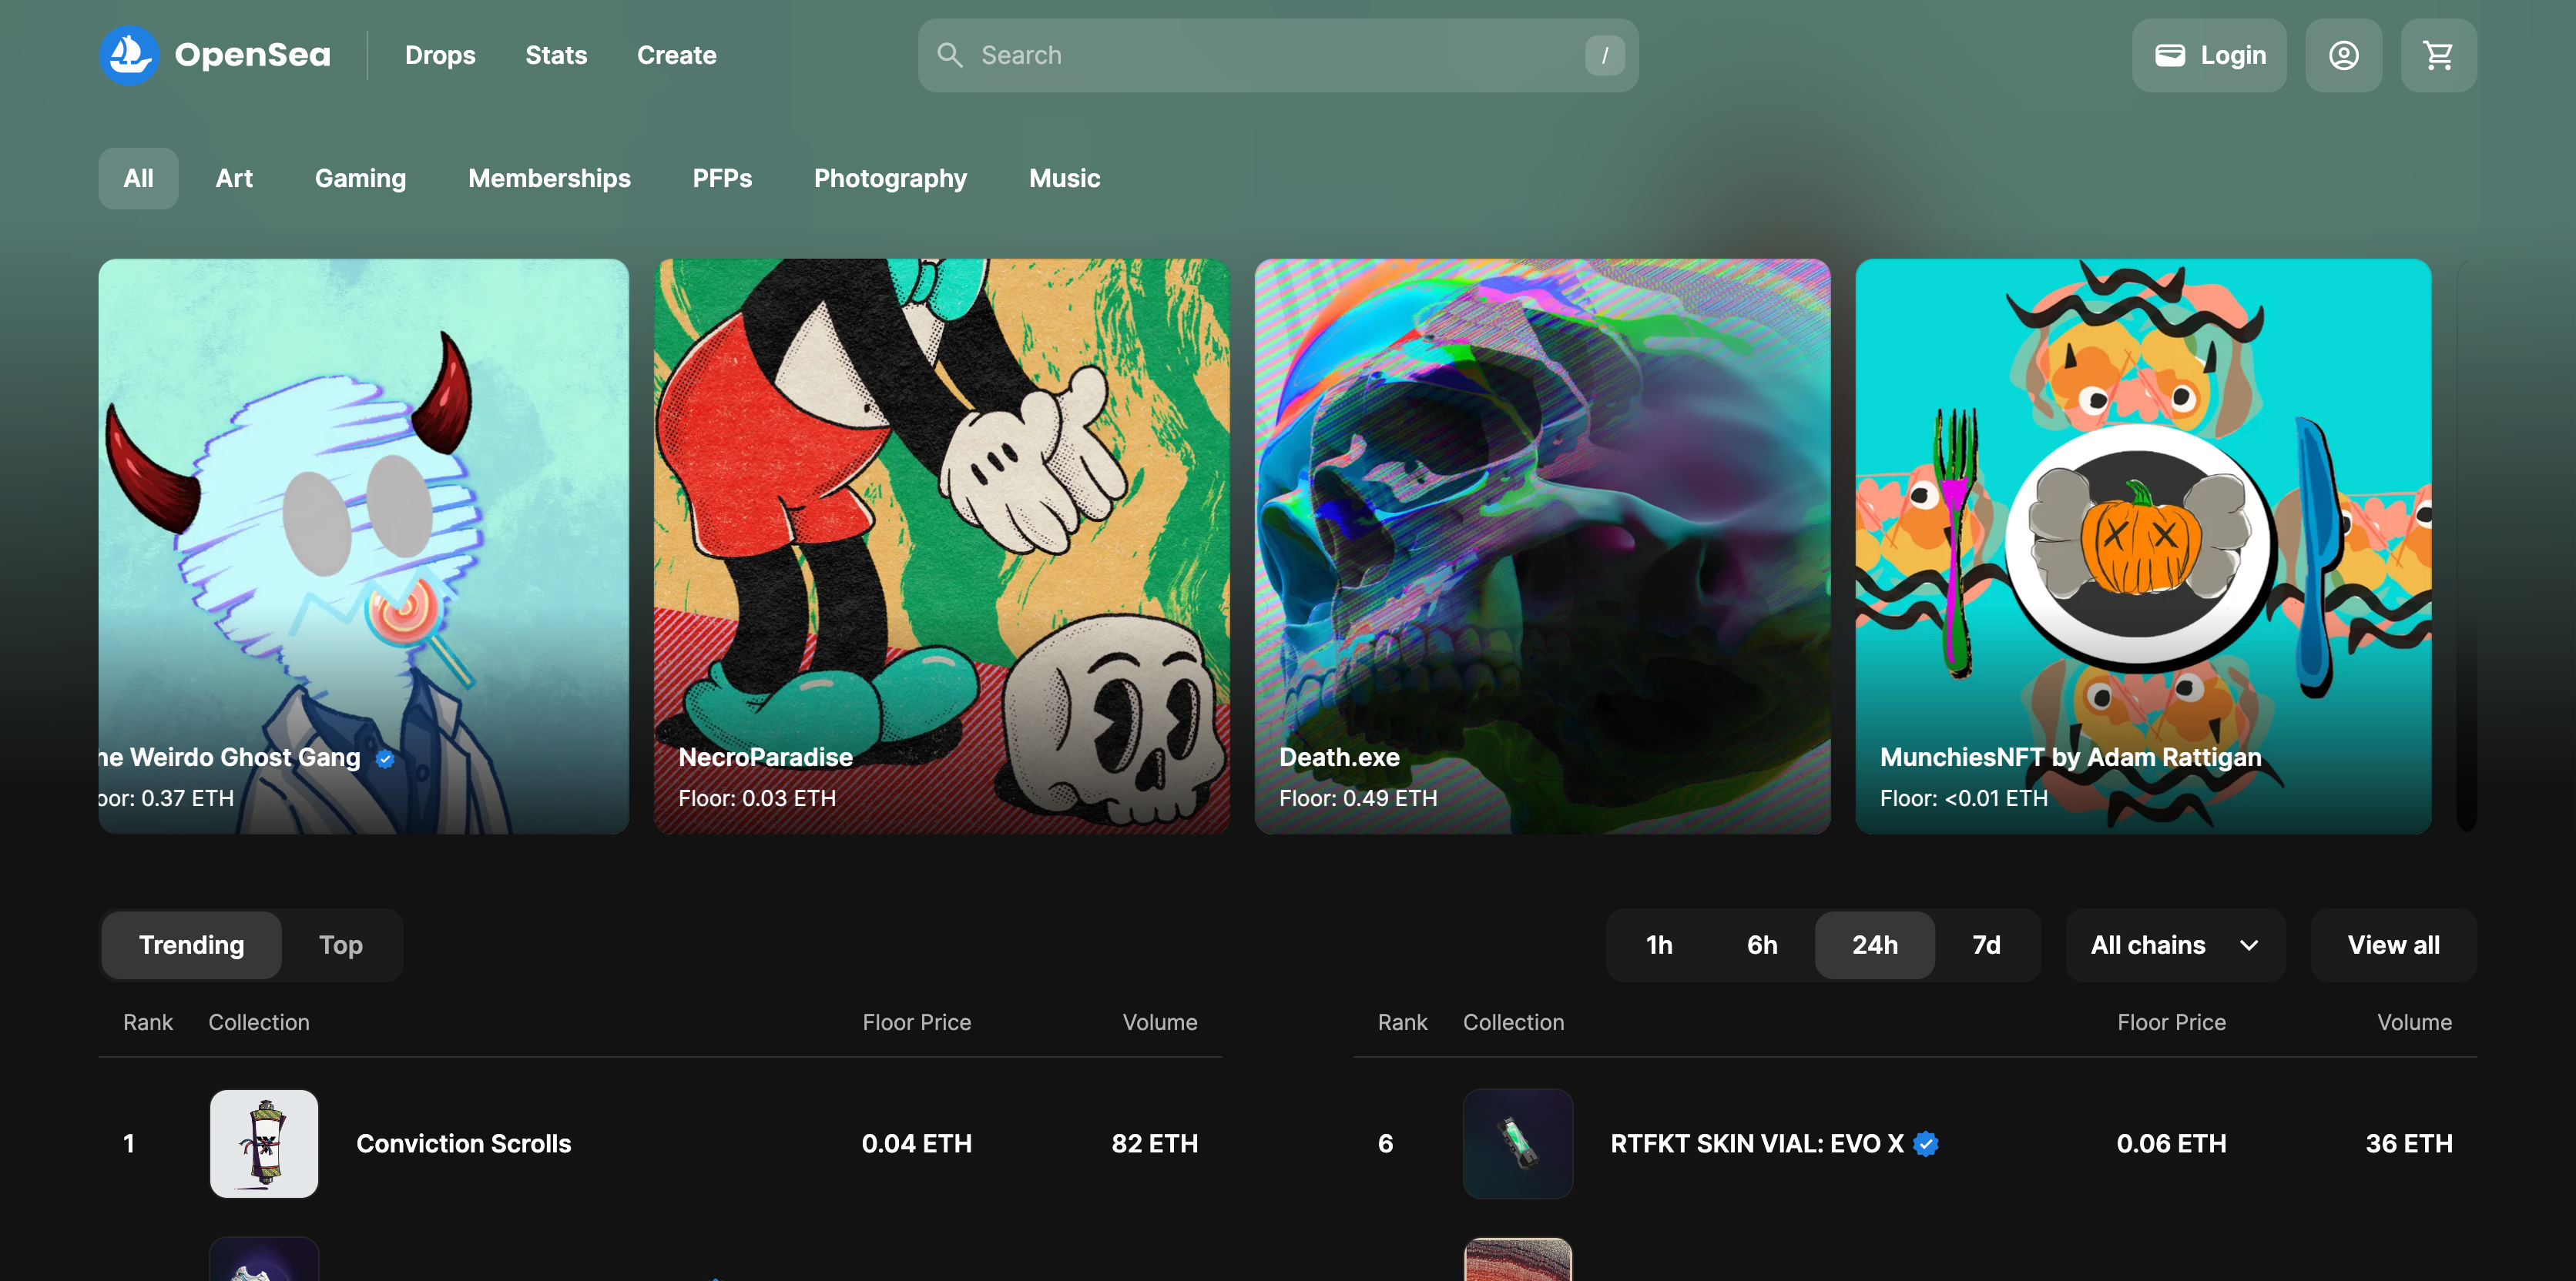The height and width of the screenshot is (1281, 2576).
Task: Open the RTFKT SKIN VIAL: EVO X thumbnail
Action: pos(1517,1143)
